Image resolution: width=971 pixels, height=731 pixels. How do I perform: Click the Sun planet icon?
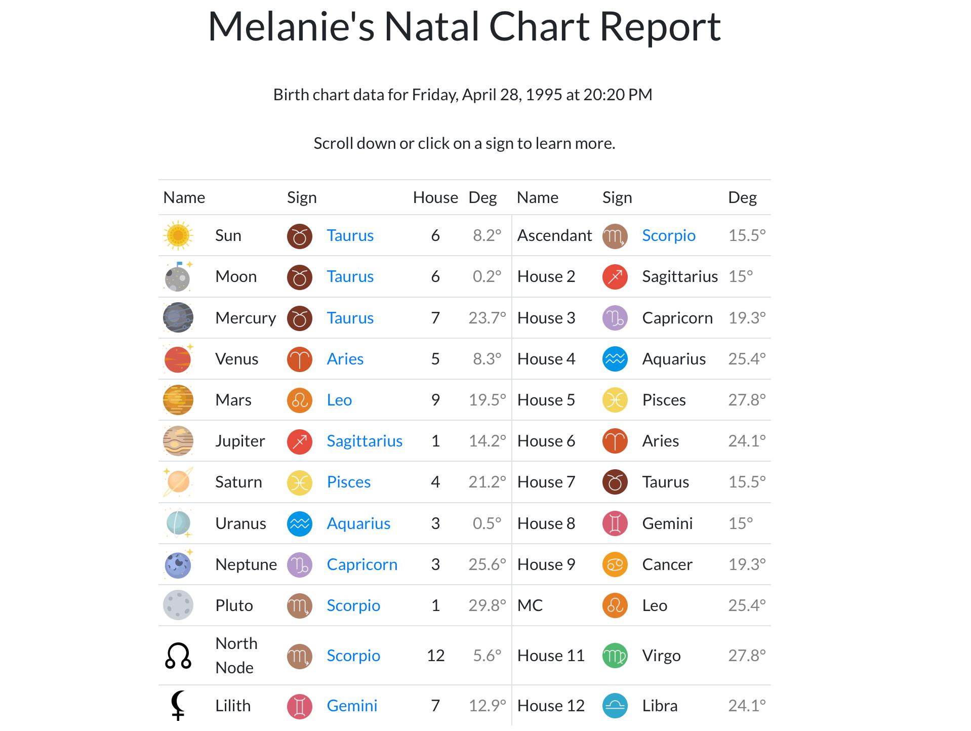[x=178, y=235]
